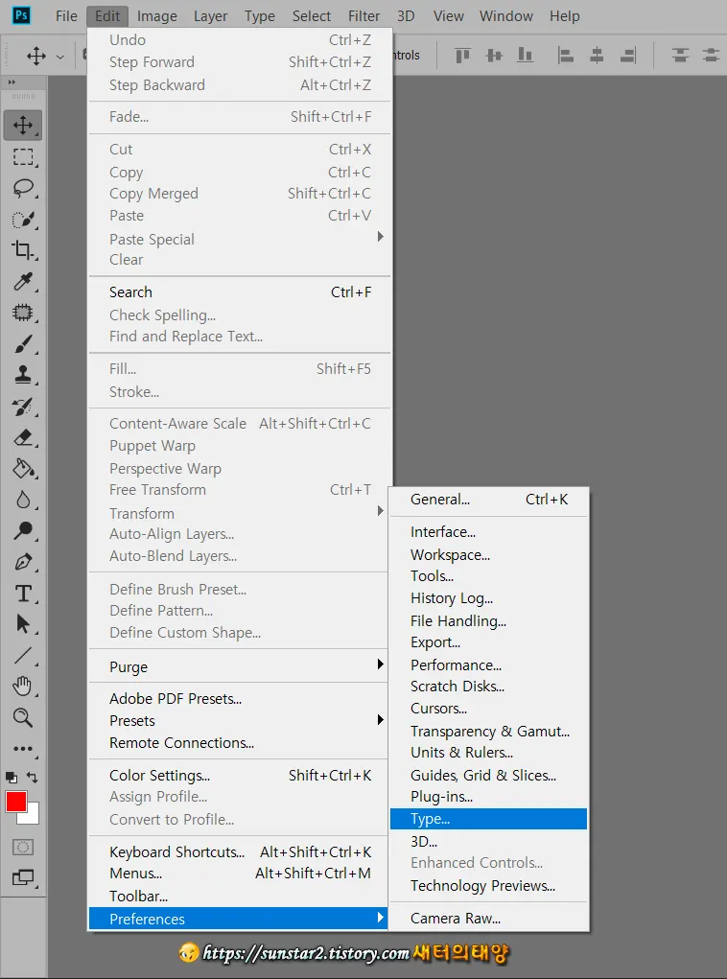This screenshot has width=727, height=979.
Task: Select the Quick Selection tool
Action: click(x=23, y=220)
